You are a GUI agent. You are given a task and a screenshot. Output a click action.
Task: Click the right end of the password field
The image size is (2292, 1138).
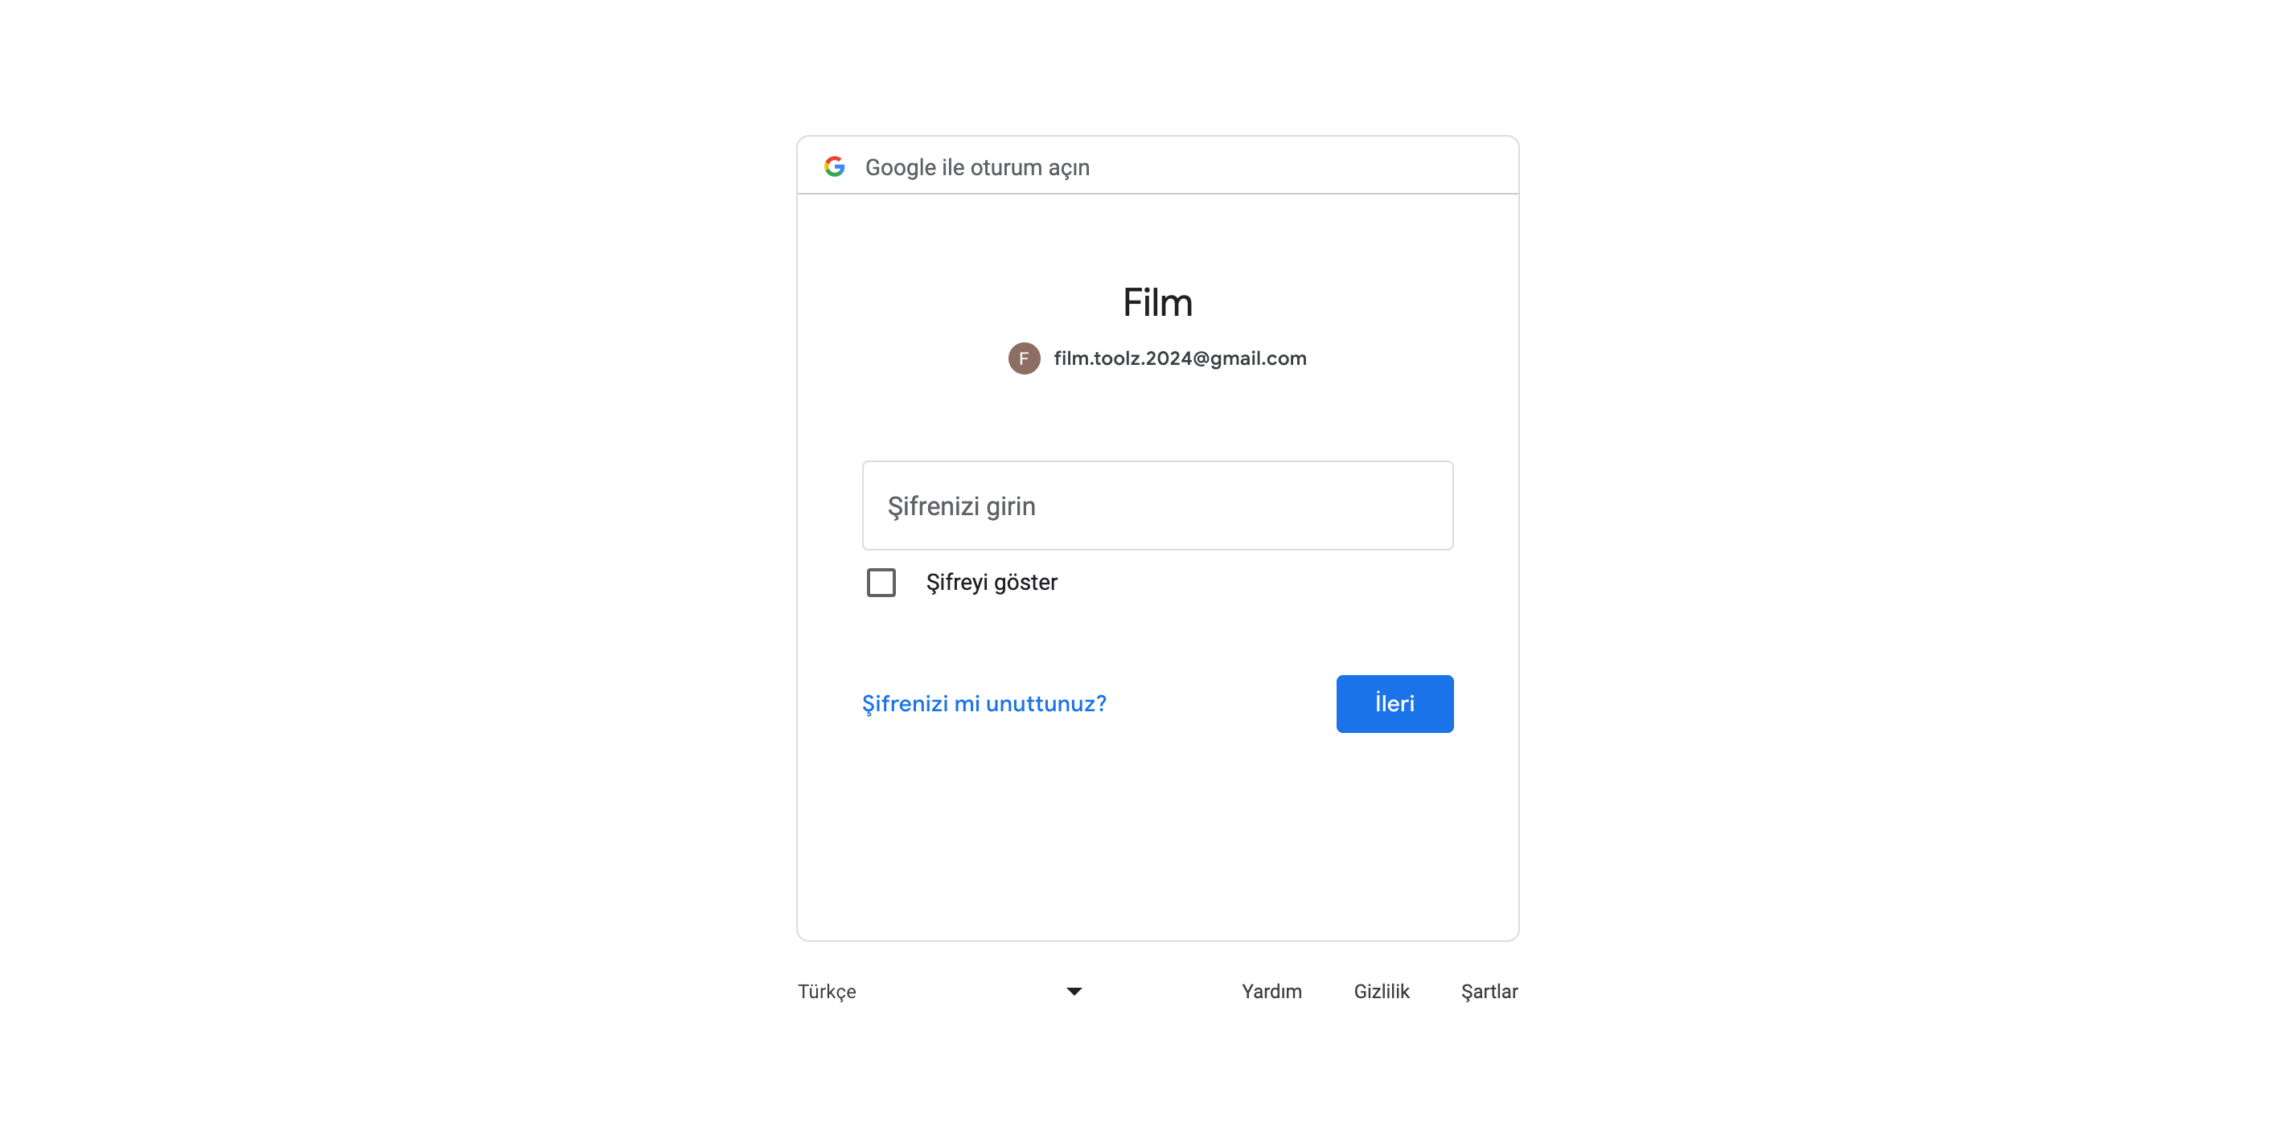[x=1423, y=505]
